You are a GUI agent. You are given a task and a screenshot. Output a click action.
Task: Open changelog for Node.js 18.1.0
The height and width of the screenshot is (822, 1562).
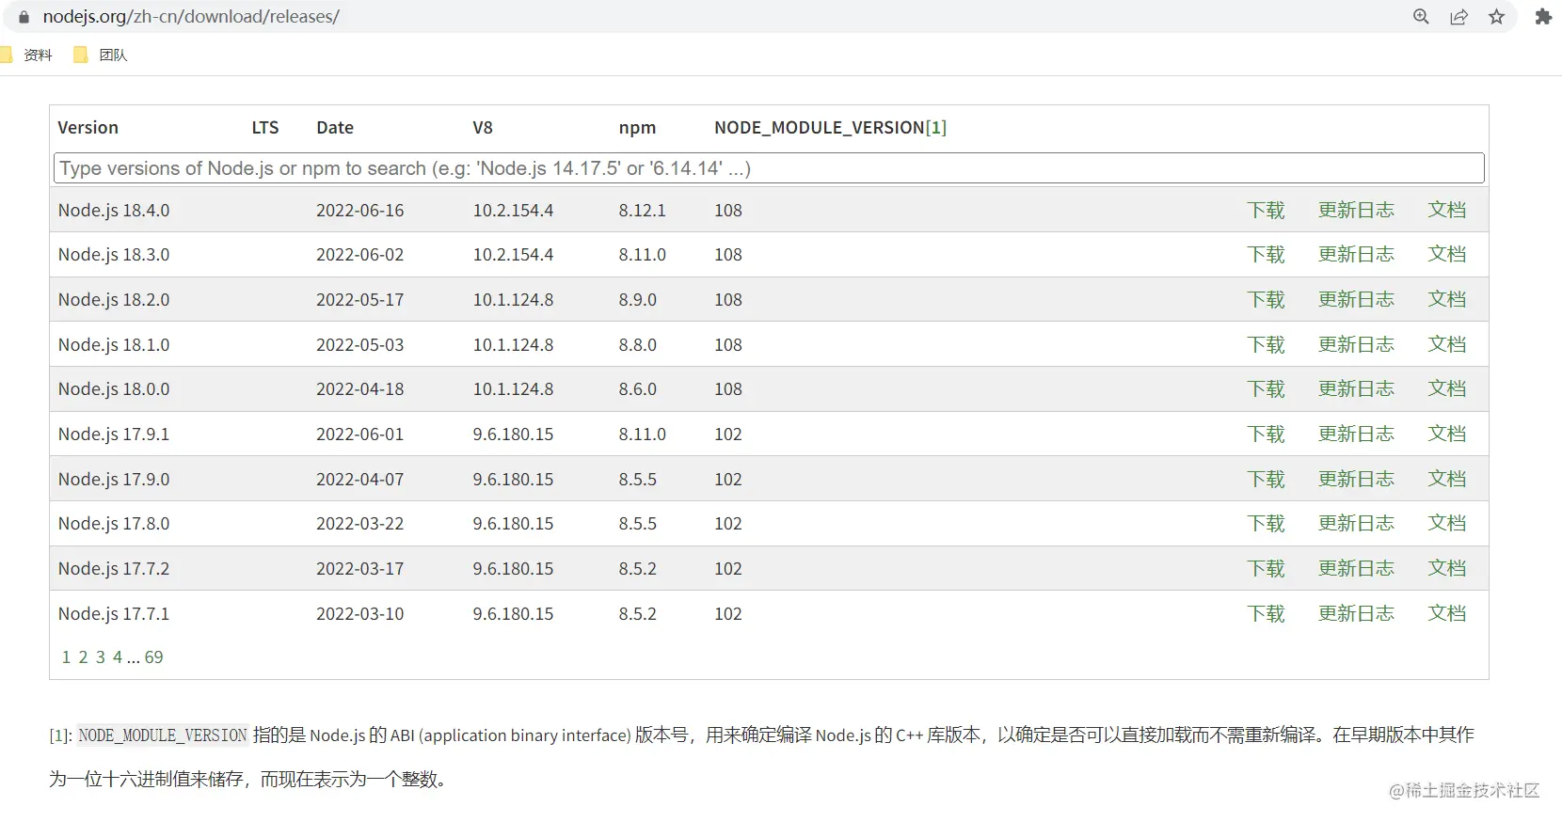(x=1356, y=345)
